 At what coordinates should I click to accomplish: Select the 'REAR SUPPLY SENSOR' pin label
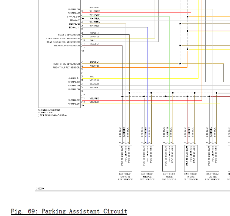pyautogui.click(x=67, y=46)
